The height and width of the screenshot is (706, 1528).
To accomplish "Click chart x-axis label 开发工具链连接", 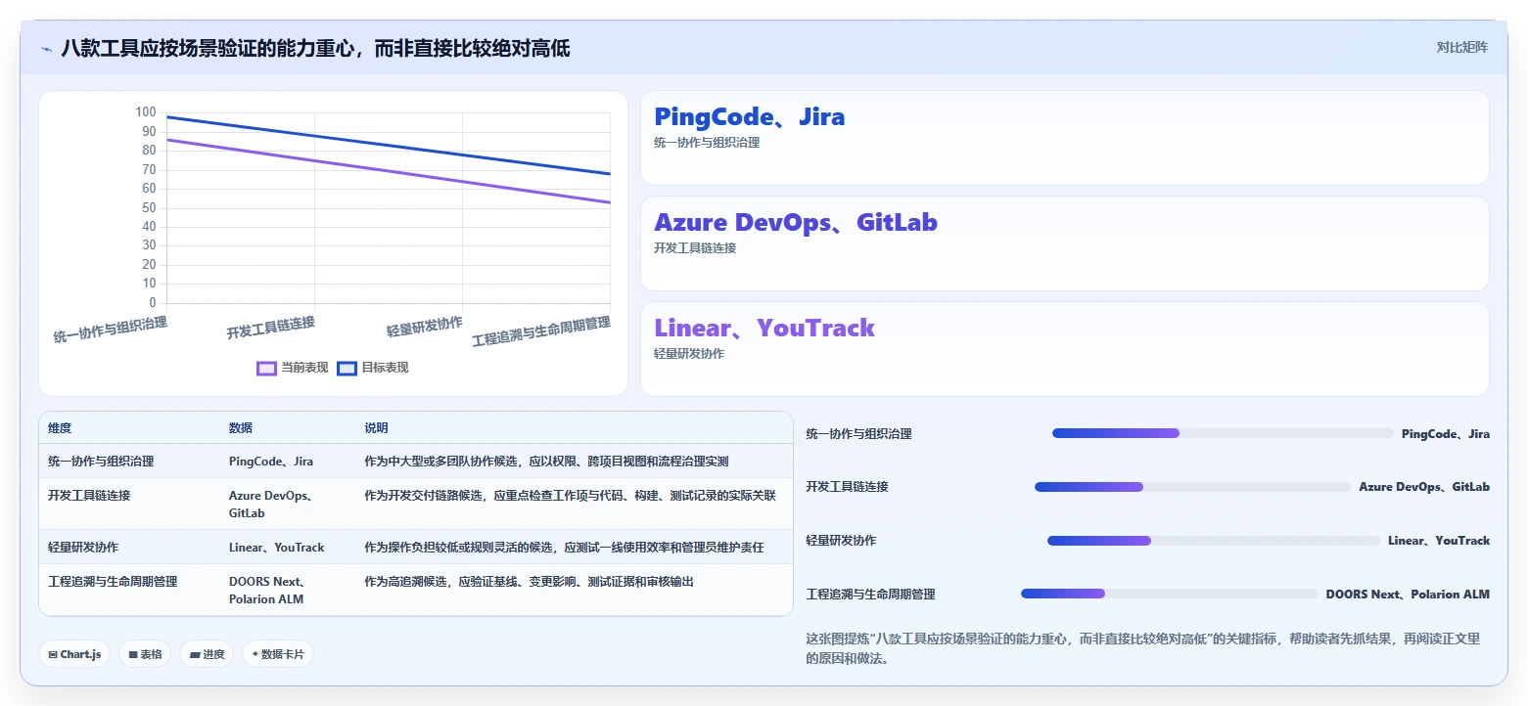I will (271, 327).
